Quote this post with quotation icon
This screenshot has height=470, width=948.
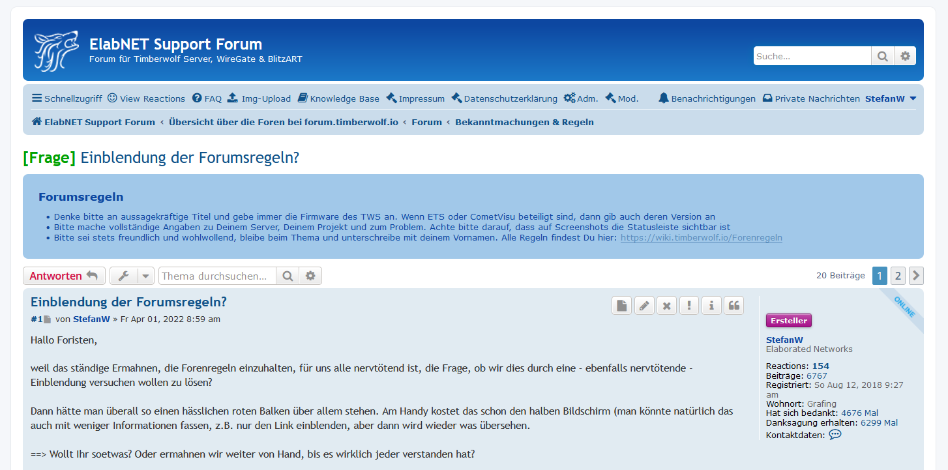tap(734, 305)
